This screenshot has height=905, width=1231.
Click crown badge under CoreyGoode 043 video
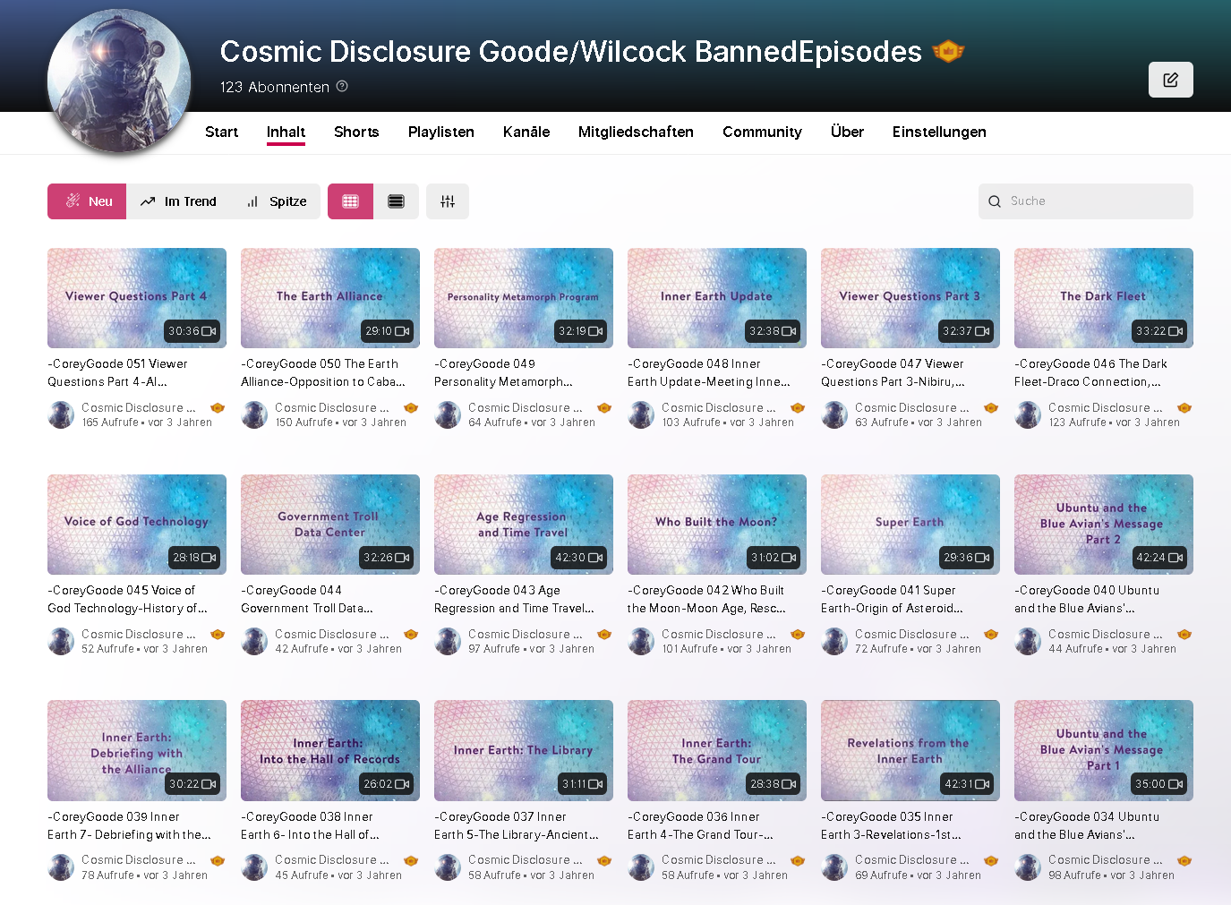tap(604, 634)
